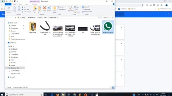Click the Paste ribbon icon
Screen dimensions: 172x96
(19, 9)
